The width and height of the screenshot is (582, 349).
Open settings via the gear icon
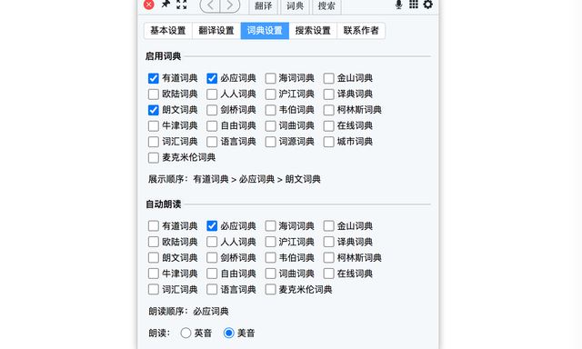[x=428, y=4]
